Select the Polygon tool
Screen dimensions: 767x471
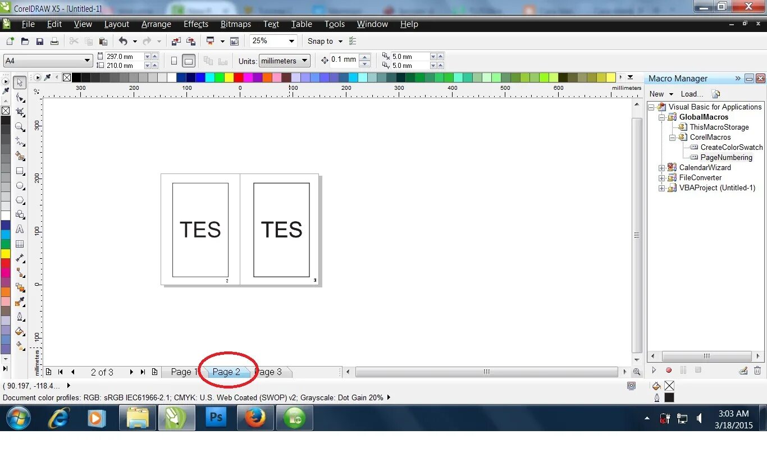pos(20,200)
